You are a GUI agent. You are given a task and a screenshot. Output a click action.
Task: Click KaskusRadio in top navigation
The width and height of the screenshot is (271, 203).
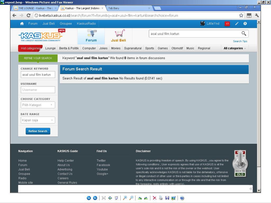pos(86,24)
